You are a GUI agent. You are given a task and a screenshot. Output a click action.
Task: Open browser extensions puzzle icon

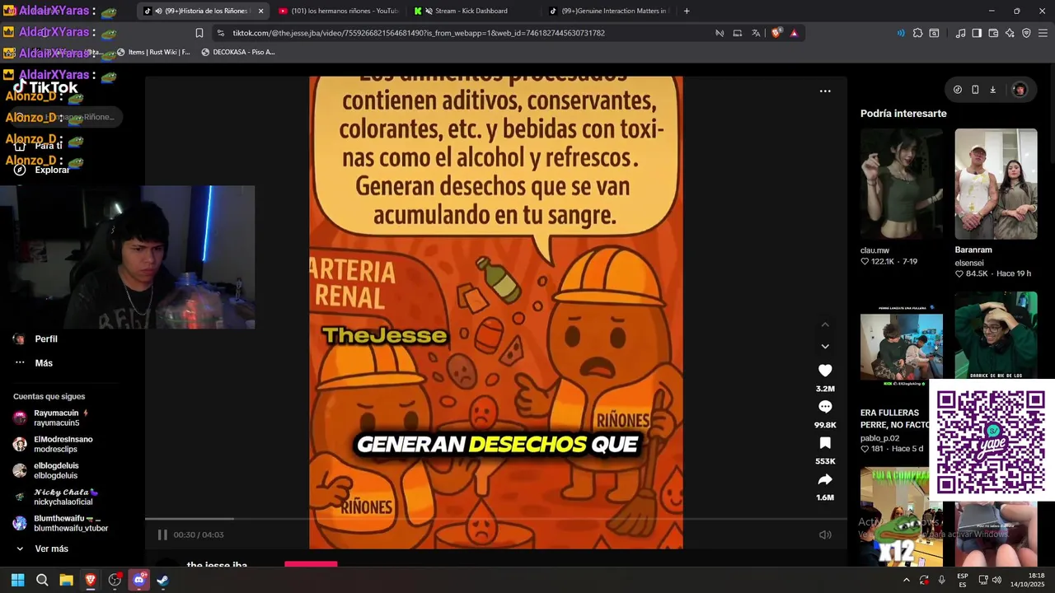point(917,33)
